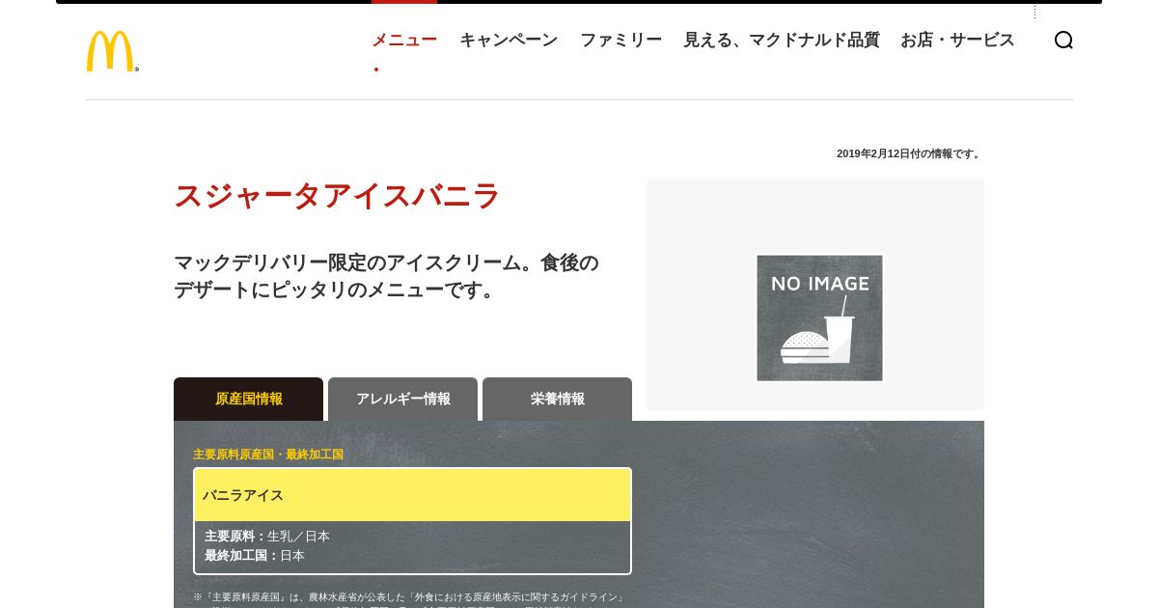
Task: Click the McDonald's golden arches logo
Action: 112,51
